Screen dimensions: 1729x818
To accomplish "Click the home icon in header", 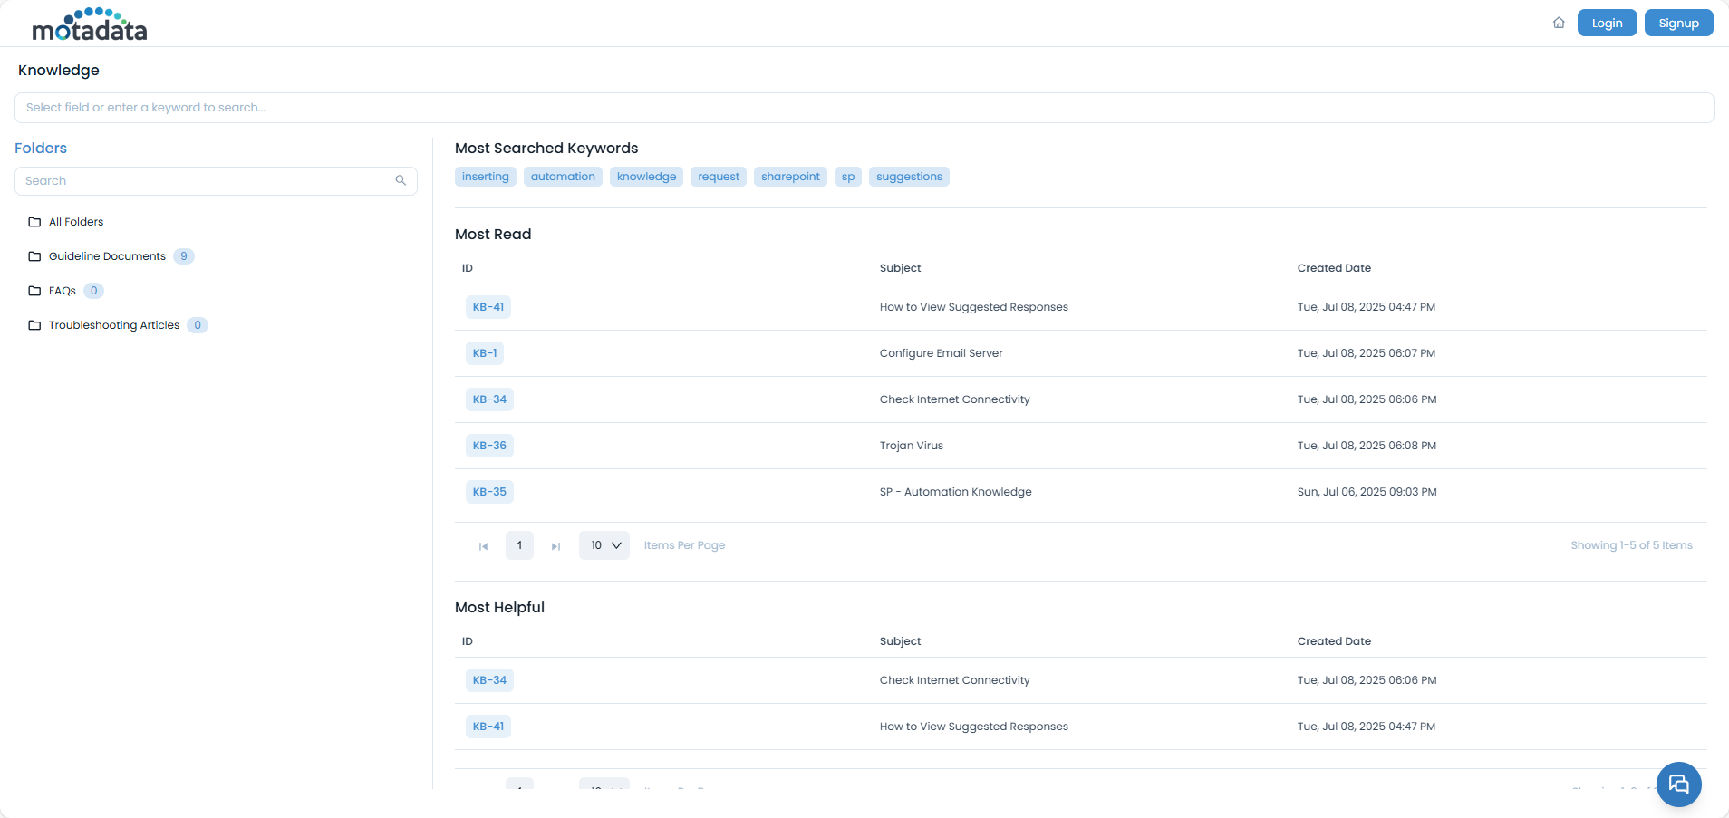I will point(1559,24).
